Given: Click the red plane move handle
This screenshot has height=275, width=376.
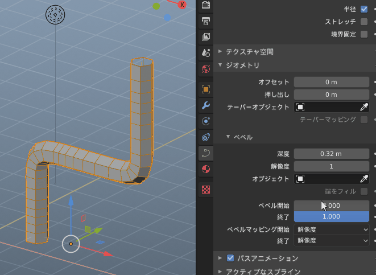Looking at the screenshot, I should tap(83, 218).
